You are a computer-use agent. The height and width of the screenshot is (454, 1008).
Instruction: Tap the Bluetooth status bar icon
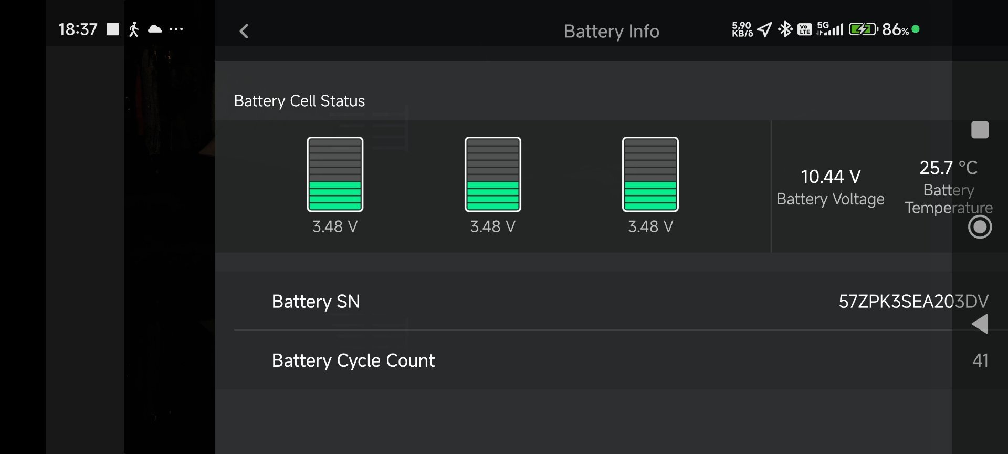coord(785,29)
